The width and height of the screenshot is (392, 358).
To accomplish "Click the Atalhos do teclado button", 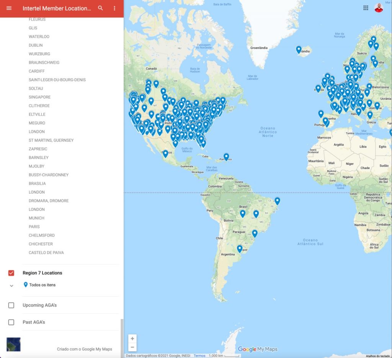I will pyautogui.click(x=377, y=356).
